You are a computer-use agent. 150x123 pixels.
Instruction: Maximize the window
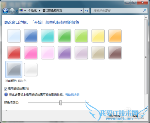(x=134, y=2)
